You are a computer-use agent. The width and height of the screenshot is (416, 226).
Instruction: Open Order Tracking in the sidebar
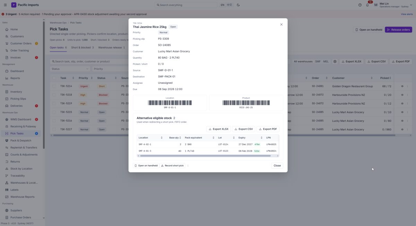(20, 51)
